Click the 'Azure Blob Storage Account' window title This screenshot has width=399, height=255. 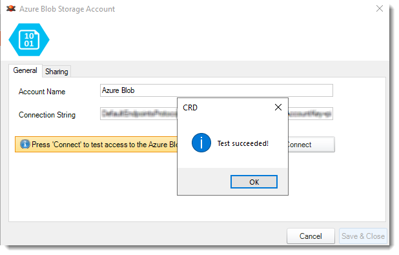[x=67, y=9]
